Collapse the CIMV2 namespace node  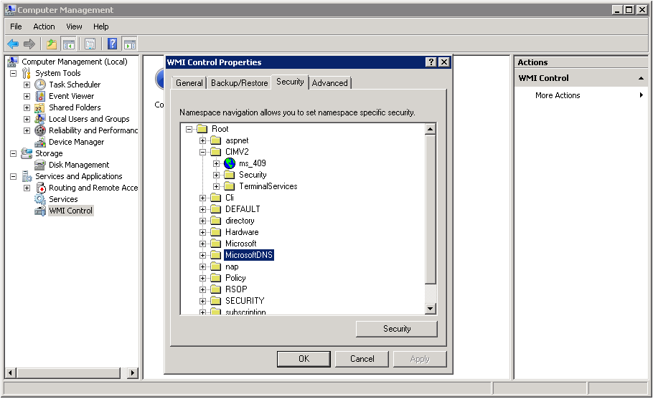[x=203, y=152]
